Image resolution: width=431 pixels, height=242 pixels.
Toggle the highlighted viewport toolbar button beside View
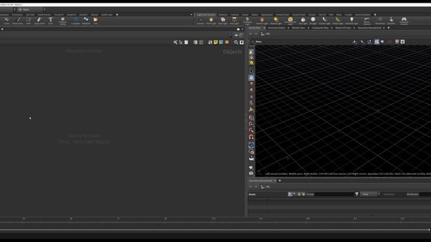[376, 42]
